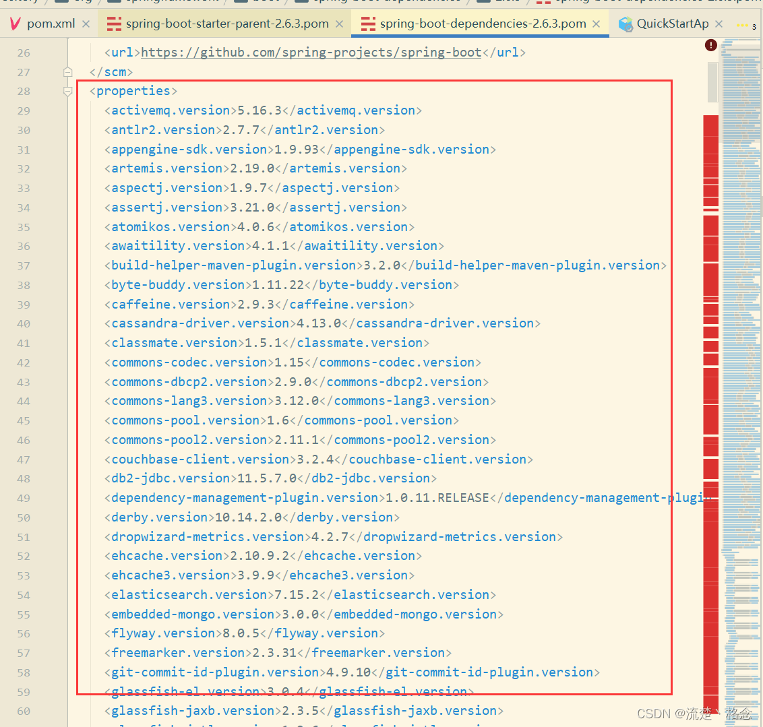Screen dimensions: 763x727
Task: Click the ehcache.version value 2.10.9.2
Action: [x=260, y=555]
